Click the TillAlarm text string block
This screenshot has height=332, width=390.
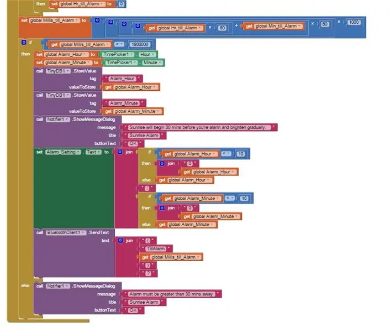[156, 249]
